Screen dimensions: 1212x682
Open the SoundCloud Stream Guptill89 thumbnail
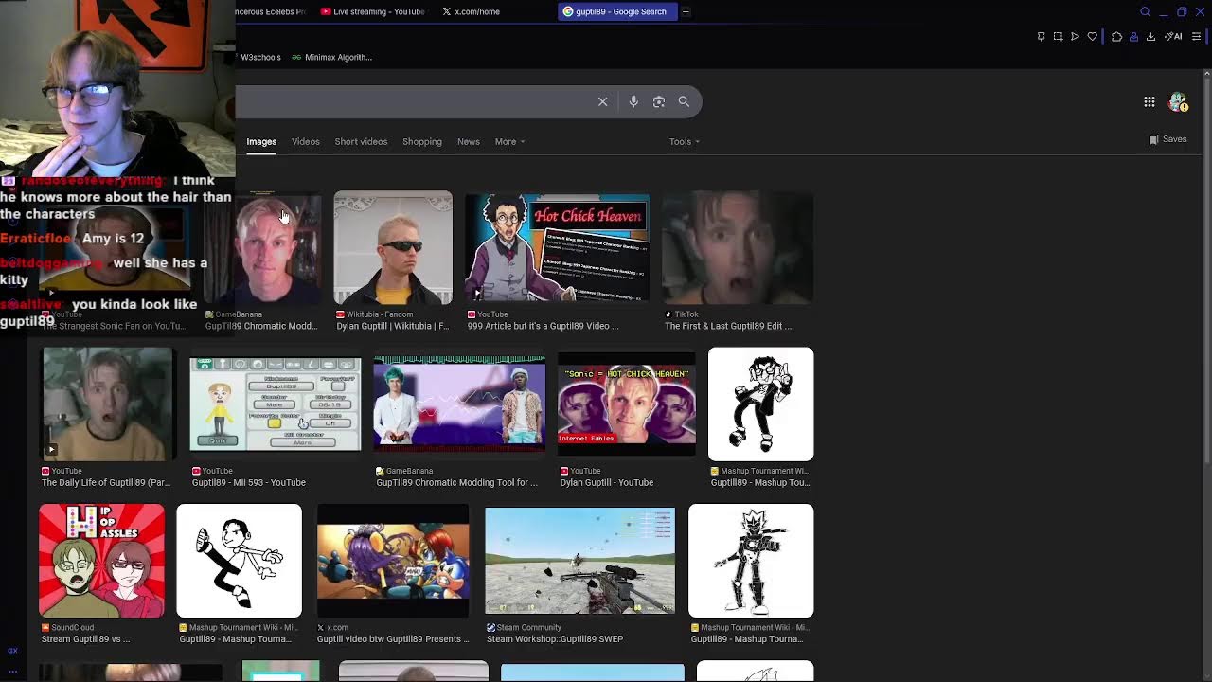(x=101, y=561)
